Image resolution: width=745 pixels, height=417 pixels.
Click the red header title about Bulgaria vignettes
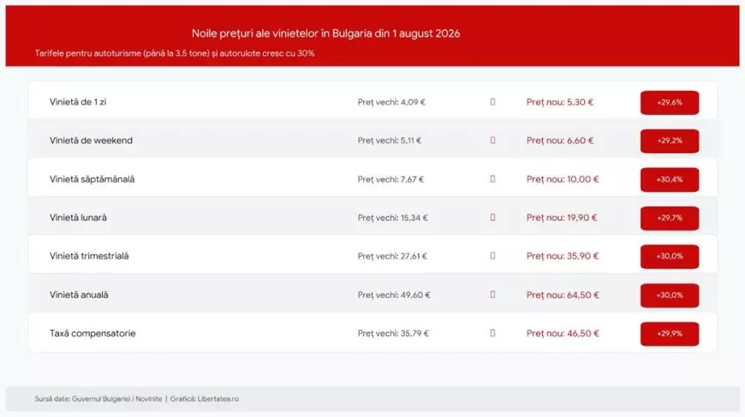click(326, 33)
